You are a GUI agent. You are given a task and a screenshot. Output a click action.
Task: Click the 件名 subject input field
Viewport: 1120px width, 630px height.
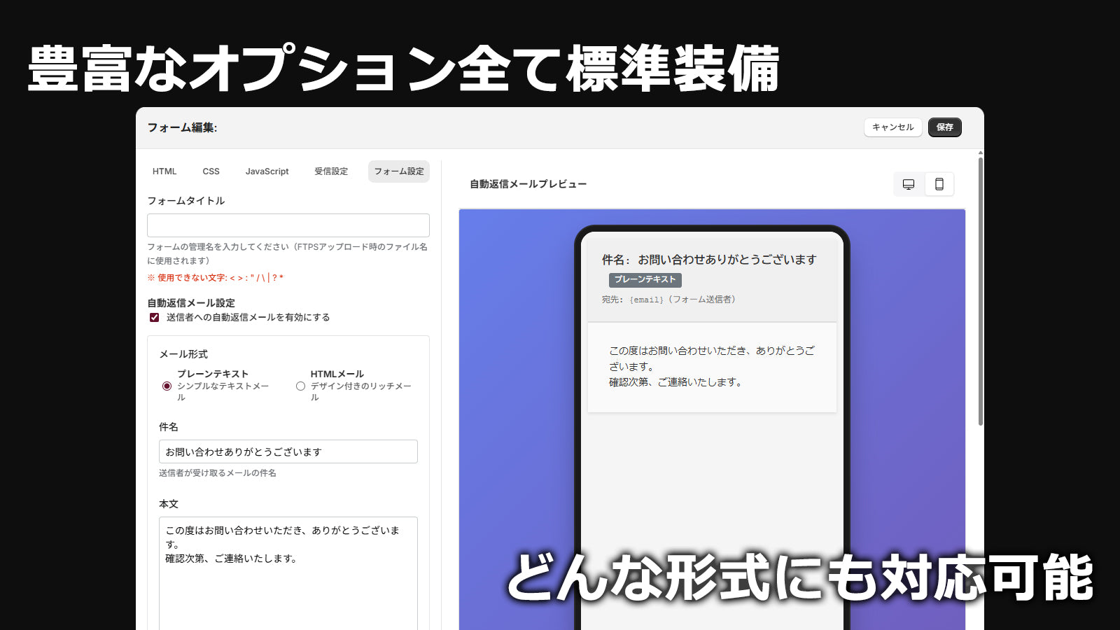pos(288,451)
